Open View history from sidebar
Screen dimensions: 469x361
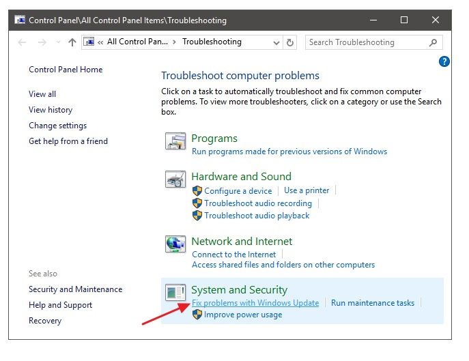pyautogui.click(x=51, y=110)
